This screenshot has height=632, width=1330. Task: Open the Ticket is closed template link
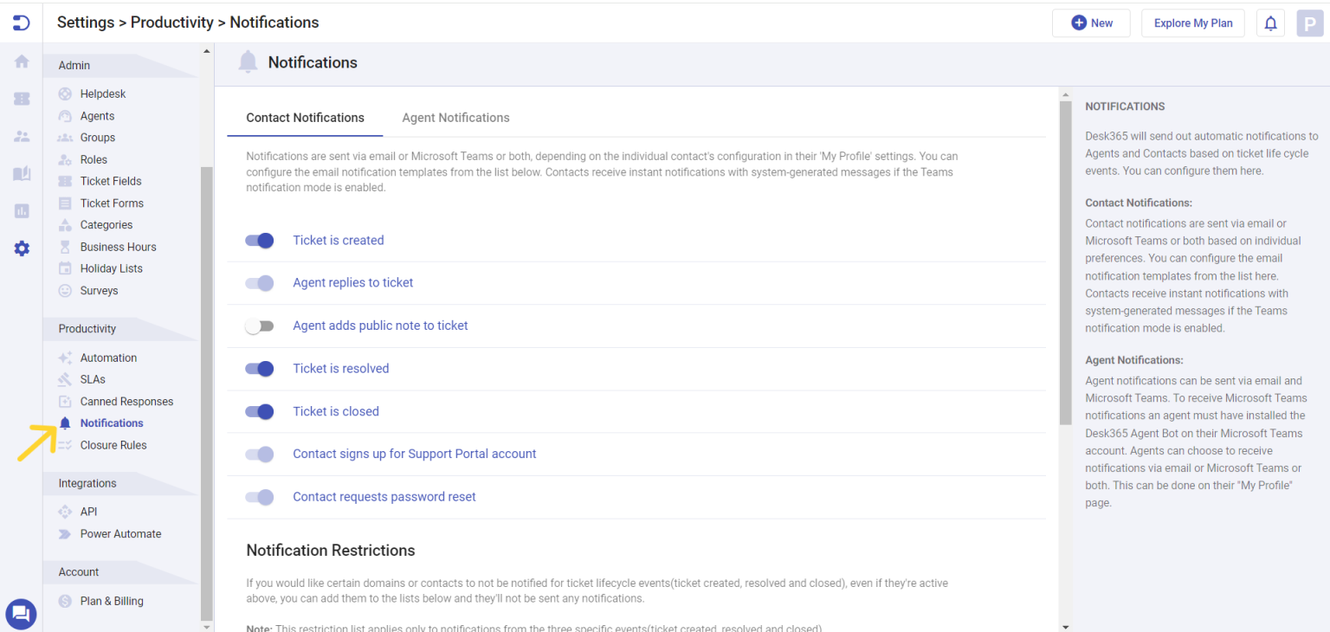[x=336, y=411]
